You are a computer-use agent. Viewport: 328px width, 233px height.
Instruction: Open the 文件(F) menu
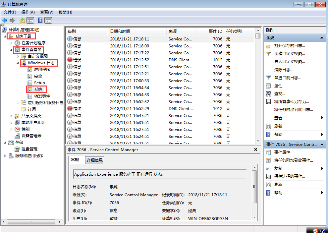[x=10, y=12]
